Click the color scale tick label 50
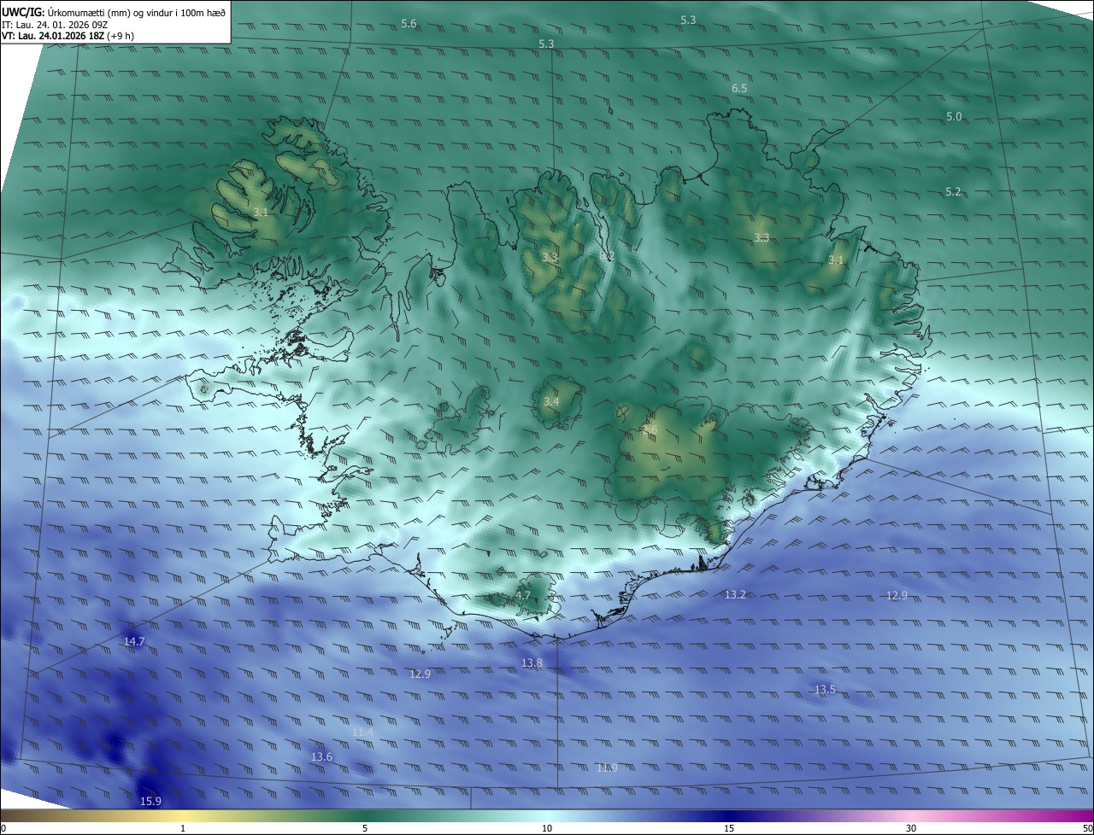 click(1087, 828)
